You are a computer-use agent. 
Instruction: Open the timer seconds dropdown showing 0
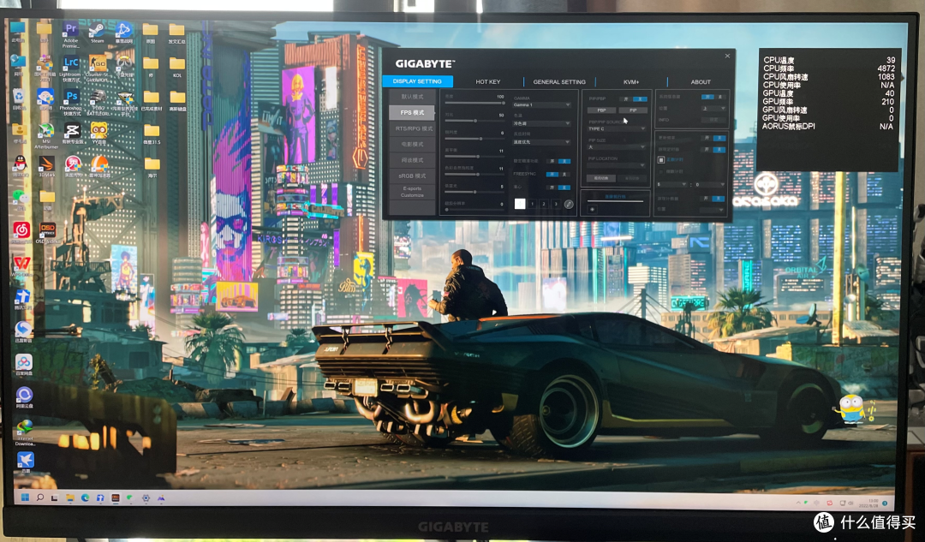[x=710, y=185]
